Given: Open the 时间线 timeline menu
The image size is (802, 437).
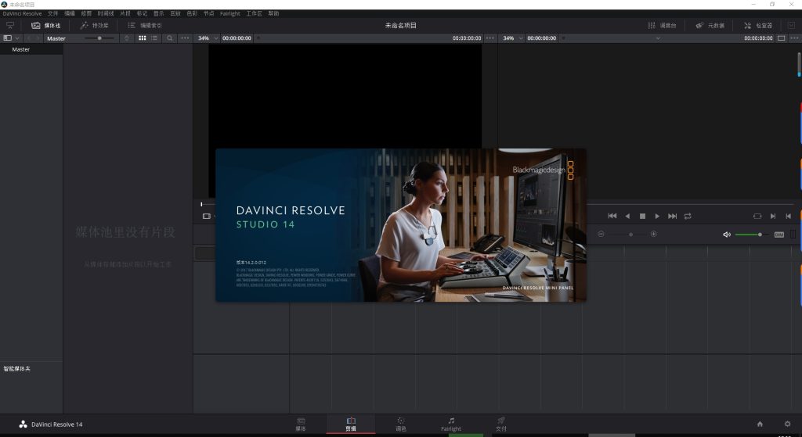Looking at the screenshot, I should [106, 14].
